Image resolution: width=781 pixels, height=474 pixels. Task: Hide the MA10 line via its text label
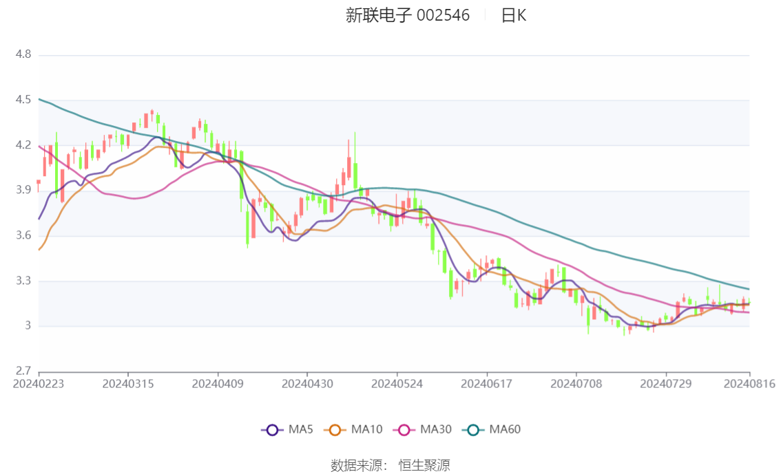point(366,430)
